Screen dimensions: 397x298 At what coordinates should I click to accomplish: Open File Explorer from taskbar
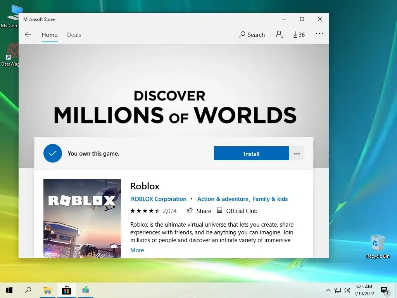point(47,290)
